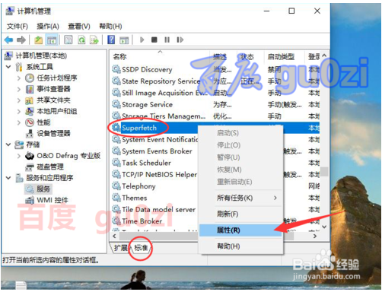The image size is (382, 292).
Task: Select 性能 in the tree
Action: pyautogui.click(x=43, y=122)
